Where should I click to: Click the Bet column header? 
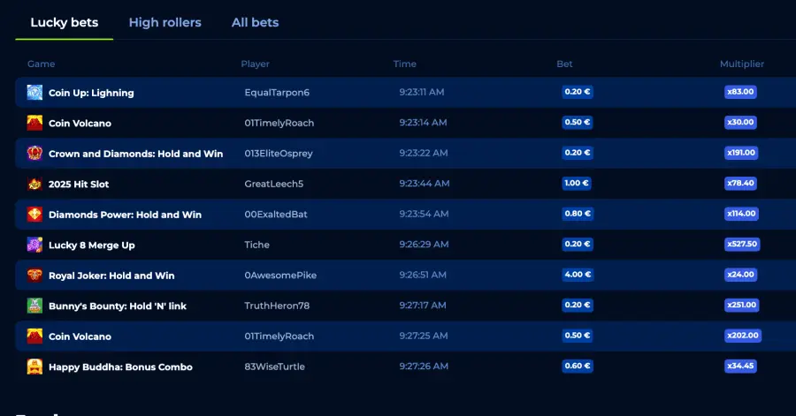pyautogui.click(x=564, y=64)
